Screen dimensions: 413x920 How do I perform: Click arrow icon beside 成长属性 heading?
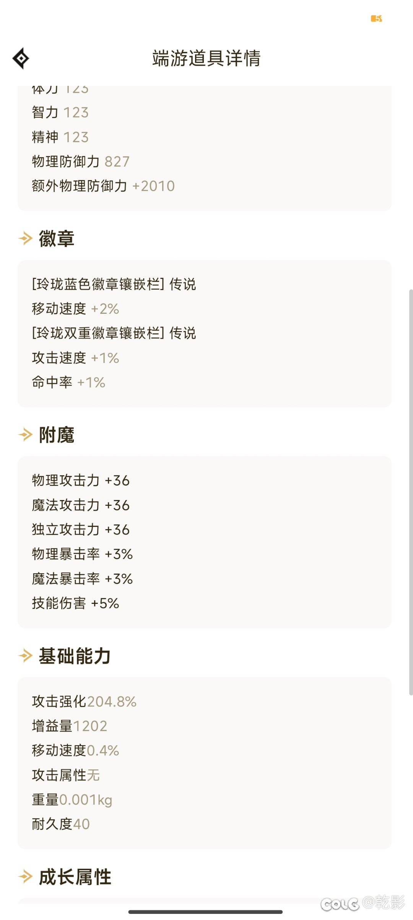click(25, 876)
